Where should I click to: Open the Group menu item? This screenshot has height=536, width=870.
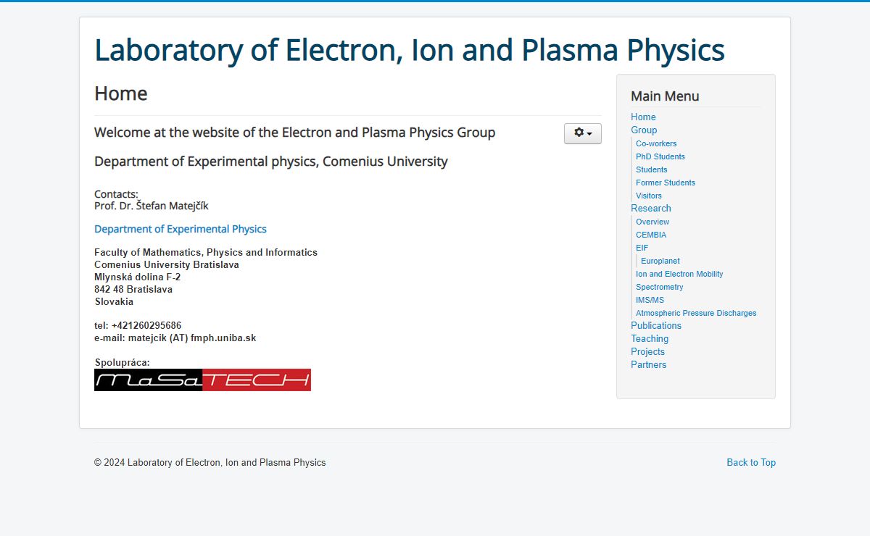click(x=644, y=130)
